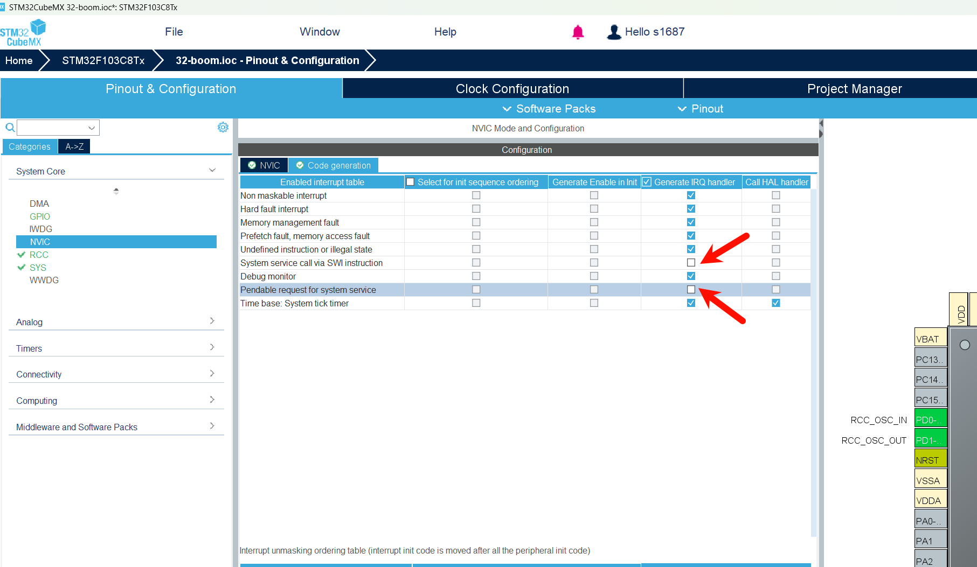Viewport: 977px width, 567px height.
Task: Open the settings gear in categories panel
Action: click(x=223, y=127)
